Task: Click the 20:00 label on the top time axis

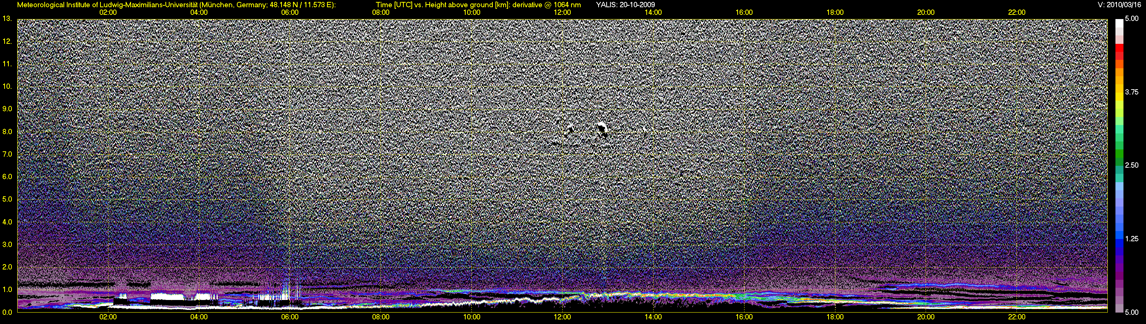Action: [x=926, y=13]
